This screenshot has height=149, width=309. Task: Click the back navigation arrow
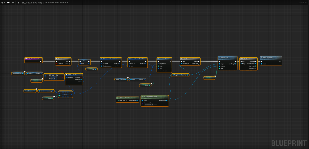point(8,2)
